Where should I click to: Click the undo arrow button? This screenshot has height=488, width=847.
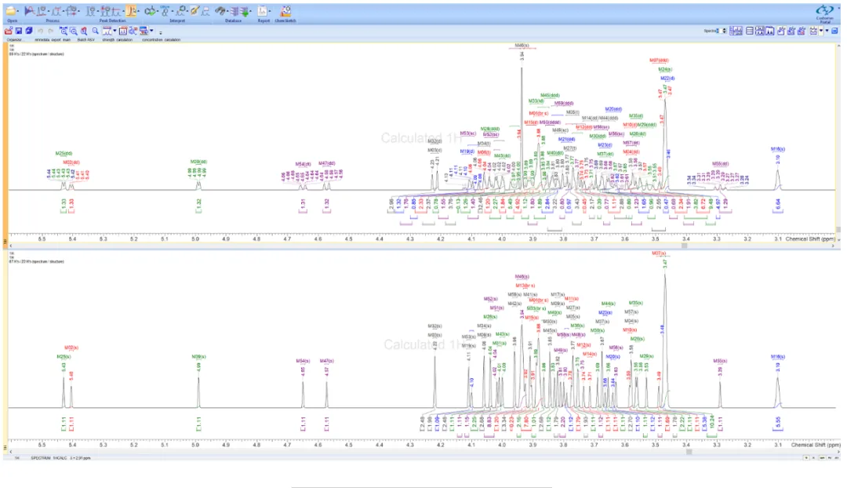[40, 31]
